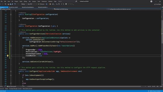Switch to the MovieFormViewModel.cs tab
Screen dimensions: 163x92
[x=28, y=7]
